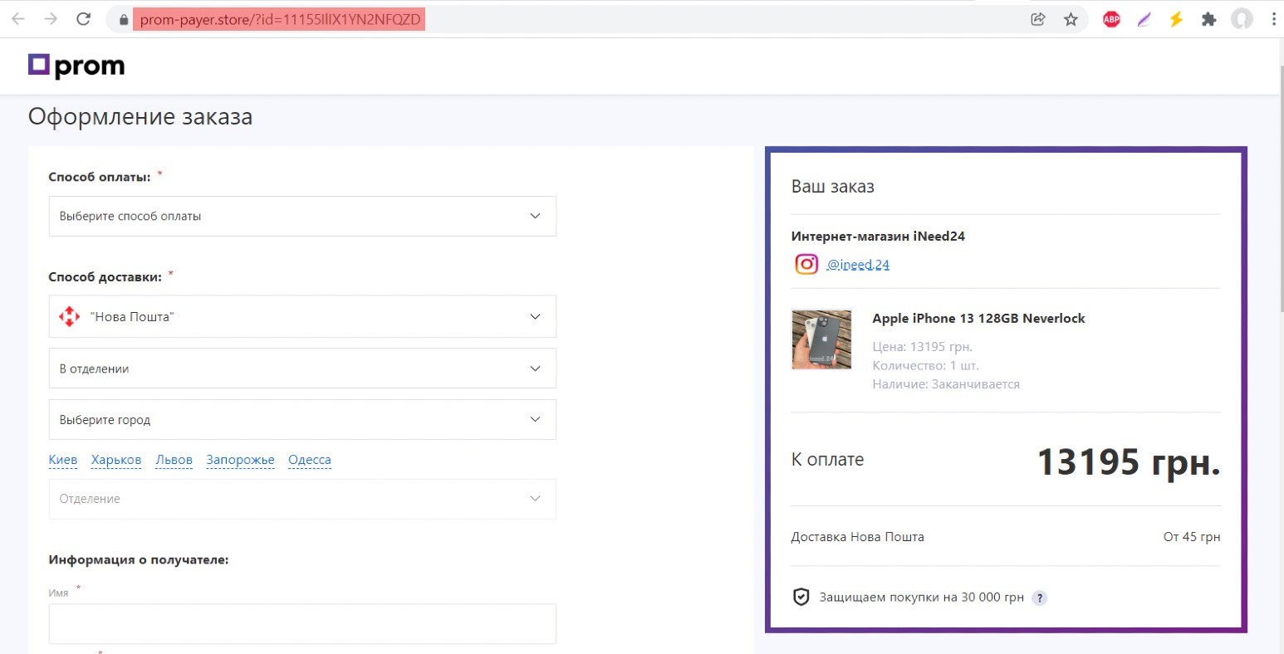Open the @ineed.24 Instagram link
1284x654 pixels.
click(x=858, y=265)
